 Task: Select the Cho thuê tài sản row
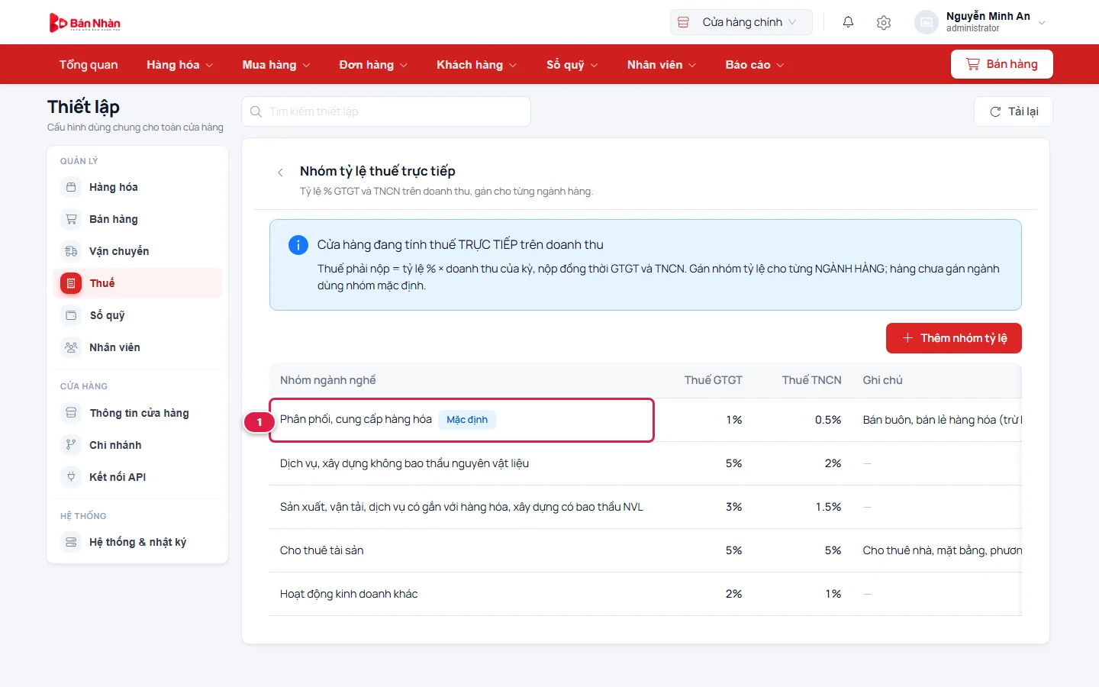coord(646,550)
